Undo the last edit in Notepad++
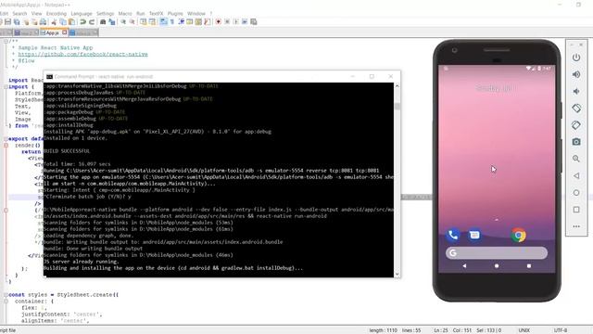 pyautogui.click(x=82, y=22)
